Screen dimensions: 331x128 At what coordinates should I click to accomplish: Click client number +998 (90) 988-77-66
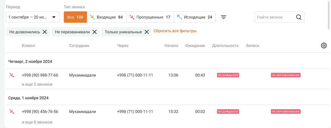[x=40, y=75]
